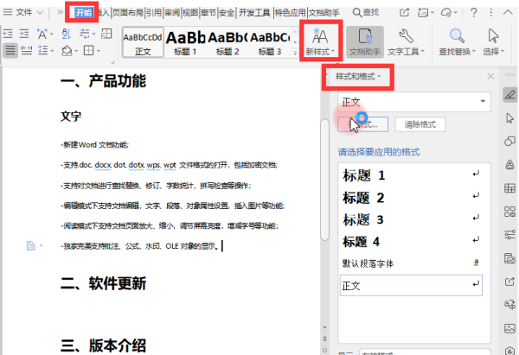Viewport: 519px width, 355px height.
Task: Select 标题 1 in ribbon style gallery
Action: (185, 42)
